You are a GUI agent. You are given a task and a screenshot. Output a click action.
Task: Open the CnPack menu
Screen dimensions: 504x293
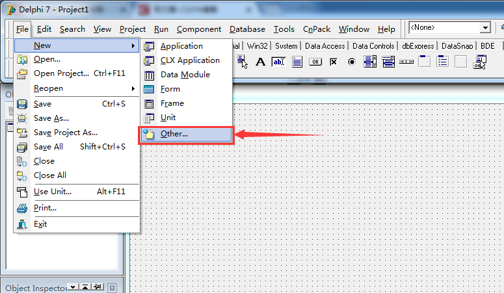point(317,29)
